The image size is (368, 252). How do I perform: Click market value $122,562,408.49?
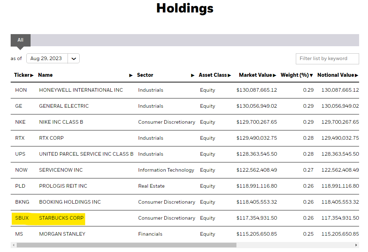[256, 170]
